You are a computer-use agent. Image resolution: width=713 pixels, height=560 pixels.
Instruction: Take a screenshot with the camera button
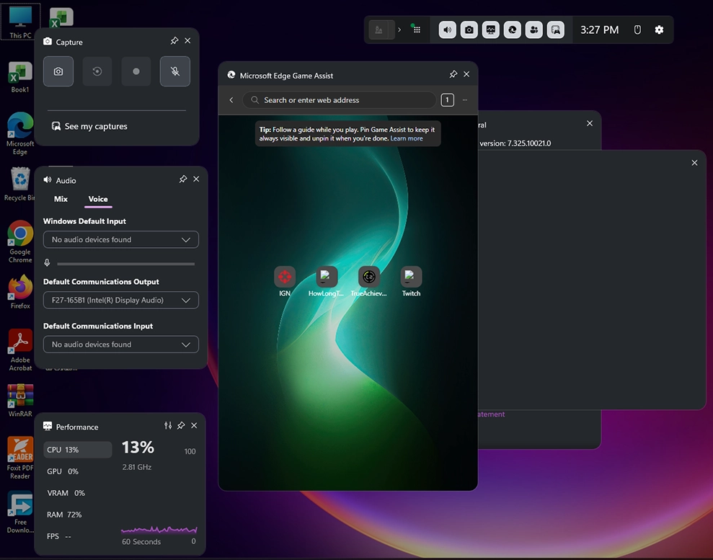(58, 71)
